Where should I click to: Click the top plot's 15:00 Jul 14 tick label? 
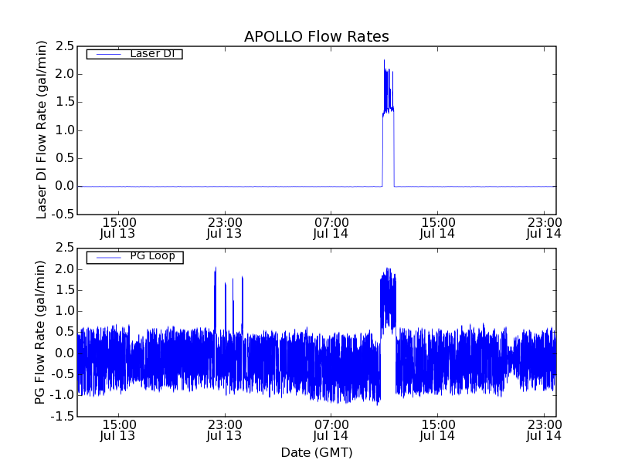(x=437, y=228)
